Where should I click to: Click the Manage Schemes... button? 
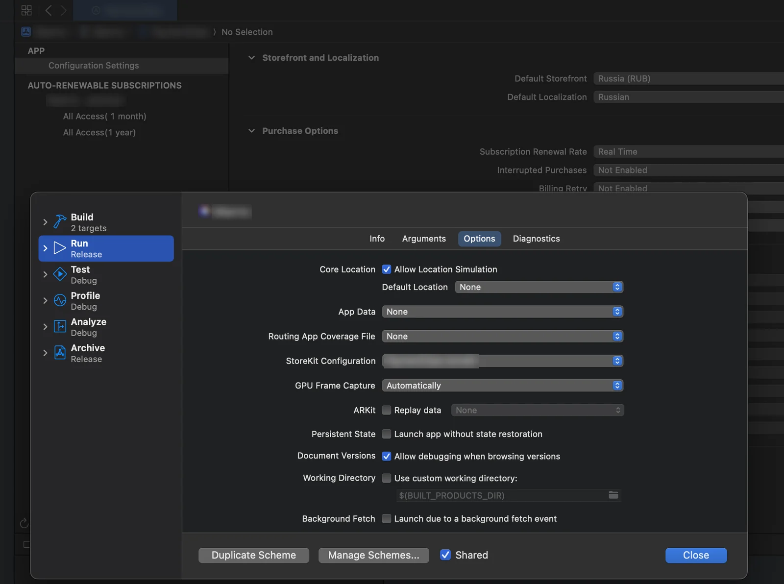374,555
